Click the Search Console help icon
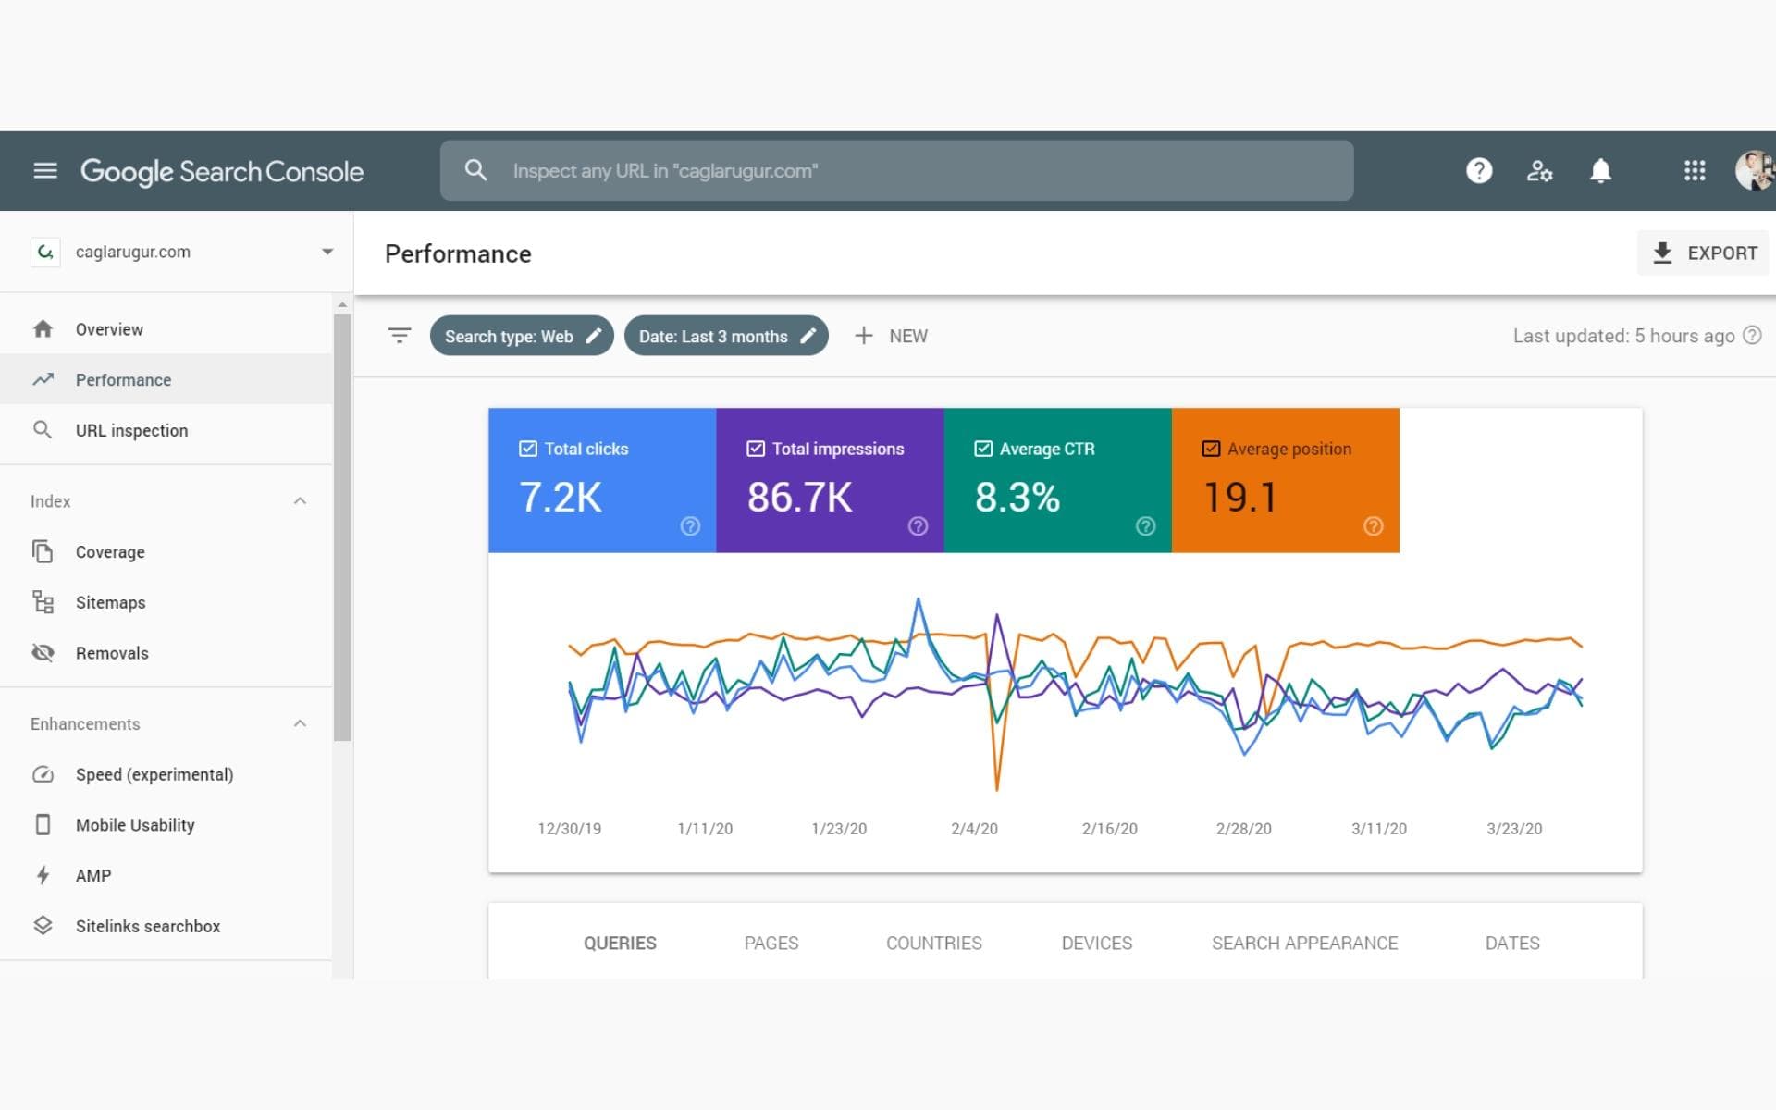1776x1110 pixels. click(x=1478, y=170)
